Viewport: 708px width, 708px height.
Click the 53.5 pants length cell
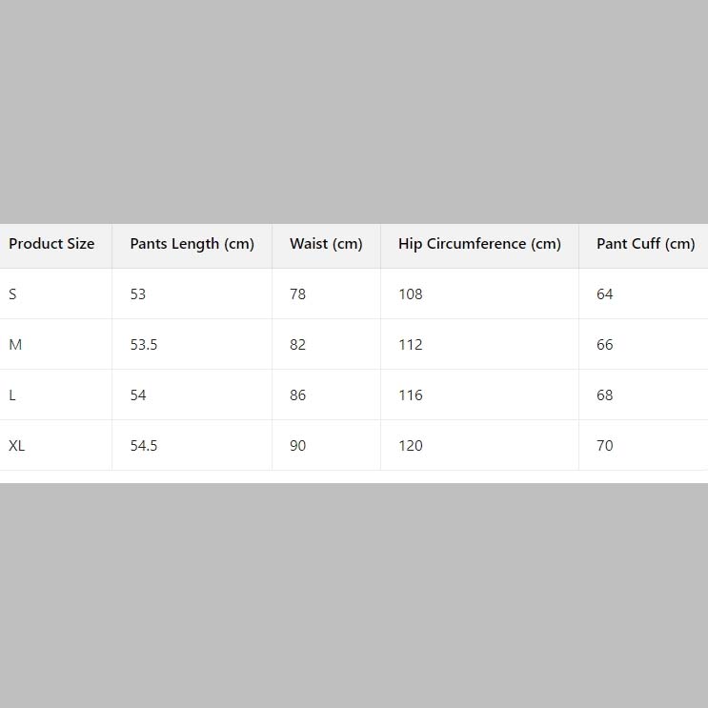(x=144, y=345)
